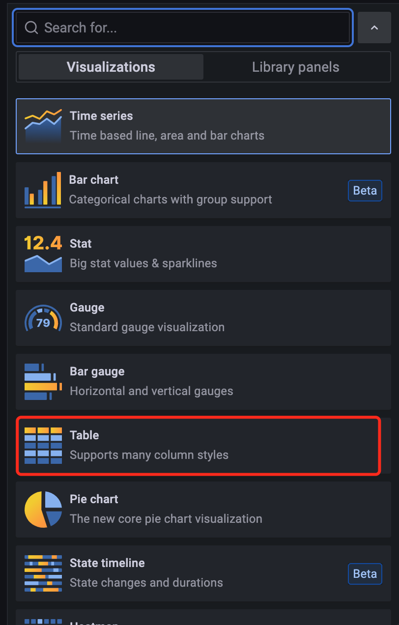This screenshot has width=399, height=625.
Task: Click the Pie chart icon
Action: tap(43, 510)
